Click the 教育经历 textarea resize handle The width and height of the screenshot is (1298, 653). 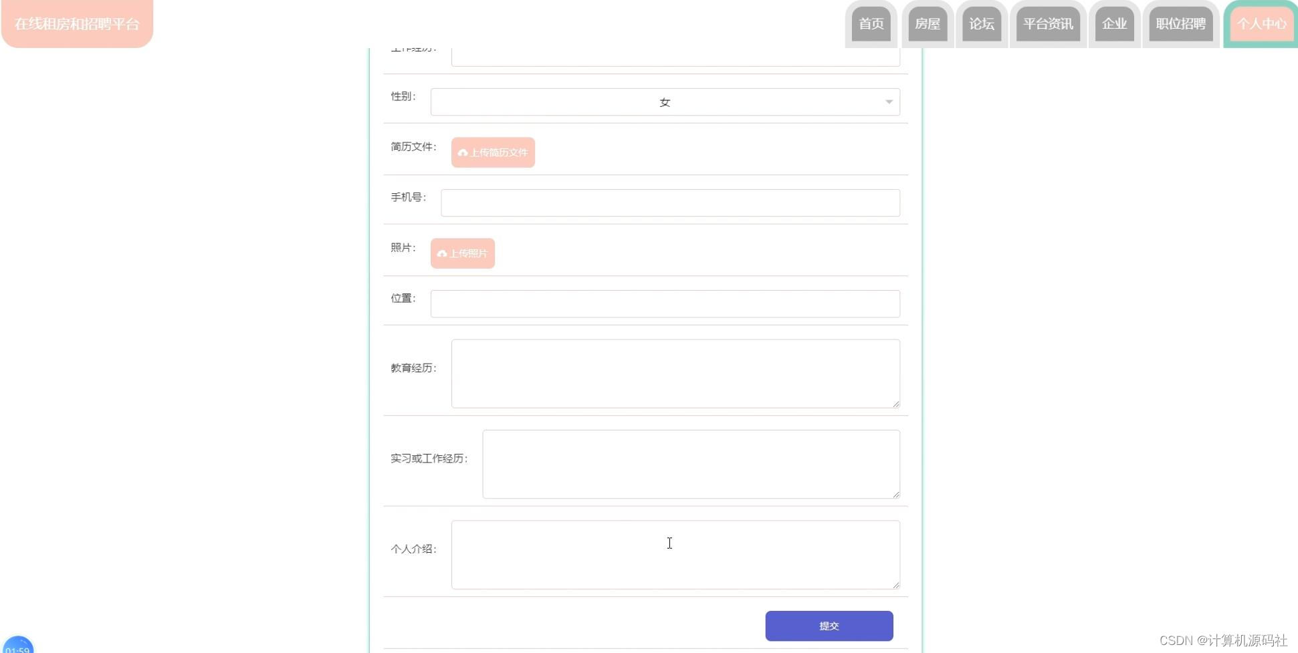[896, 404]
